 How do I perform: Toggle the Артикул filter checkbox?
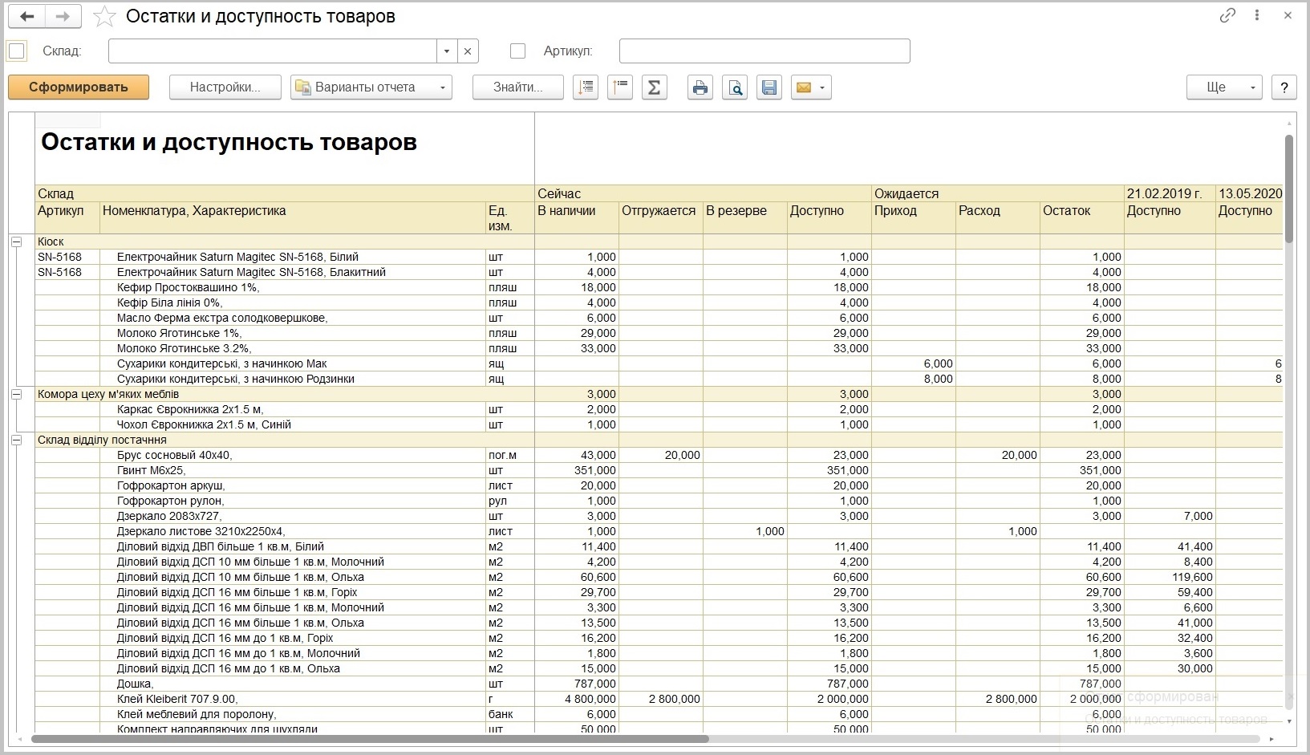point(518,51)
